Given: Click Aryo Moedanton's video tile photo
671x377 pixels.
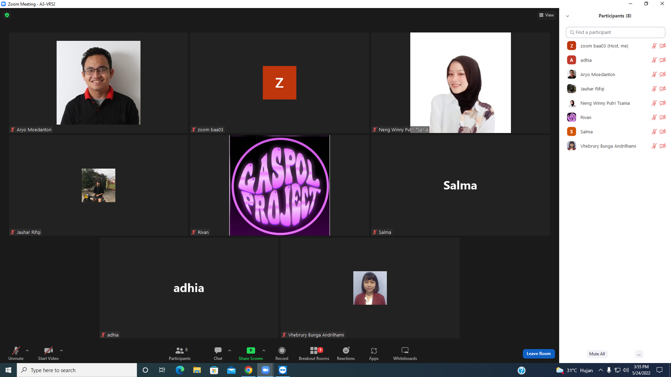Looking at the screenshot, I should pos(99,83).
